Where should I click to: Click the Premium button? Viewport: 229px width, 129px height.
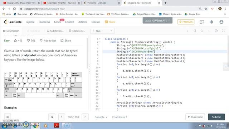[186, 22]
